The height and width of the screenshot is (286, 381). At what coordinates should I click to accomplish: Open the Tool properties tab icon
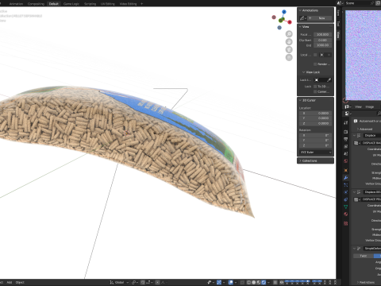(x=345, y=122)
